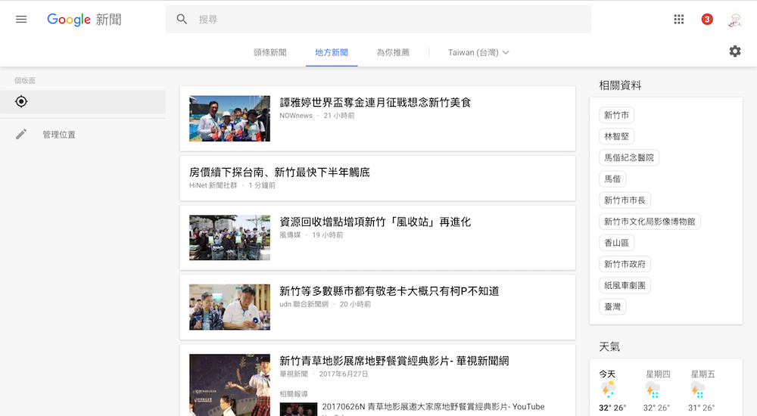Open headline 譚雅婷世界盃奪金連月征戰想念新竹美食
Screen dimensions: 757x416
pos(375,102)
